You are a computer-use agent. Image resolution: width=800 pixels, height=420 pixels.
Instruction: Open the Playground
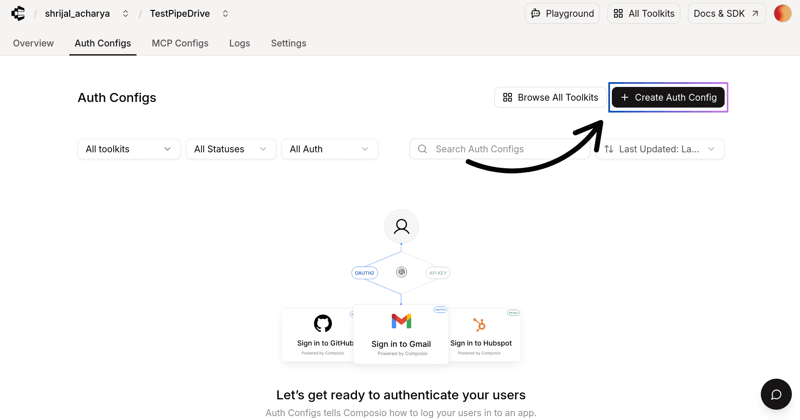pyautogui.click(x=562, y=13)
